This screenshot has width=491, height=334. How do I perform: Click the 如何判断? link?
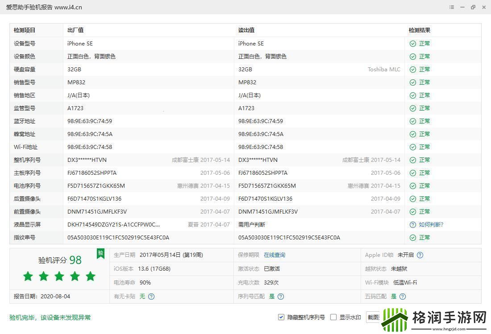[x=431, y=225]
